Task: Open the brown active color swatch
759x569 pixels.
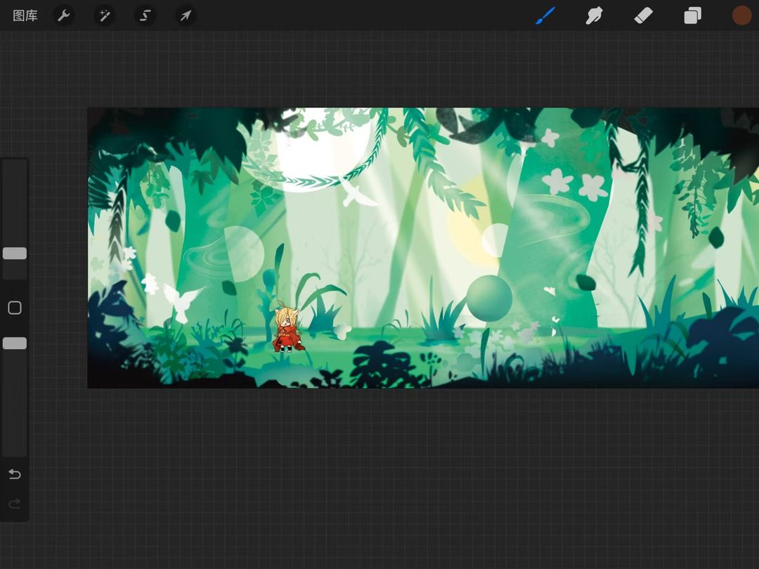Action: pos(741,15)
